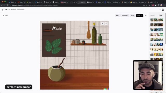Viewport: 166px width, 93px height.
Task: Open the last thumbnail in second Recent row
Action: coord(162,25)
